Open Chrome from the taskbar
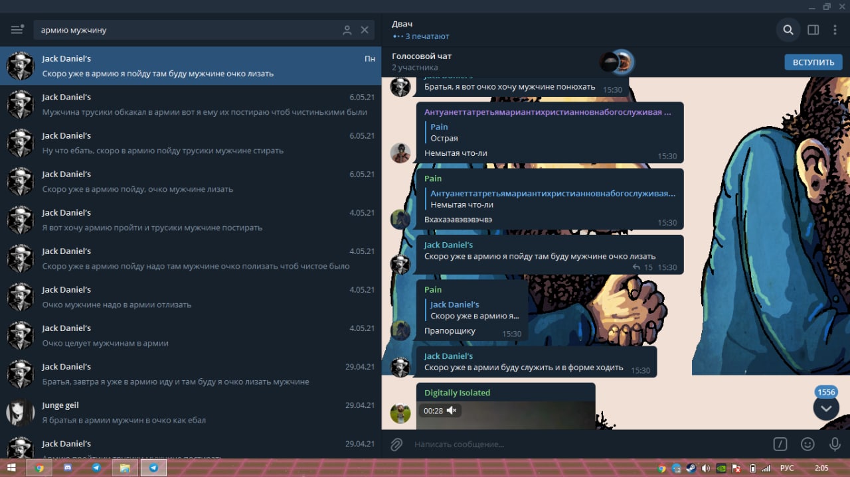This screenshot has height=477, width=850. (39, 468)
